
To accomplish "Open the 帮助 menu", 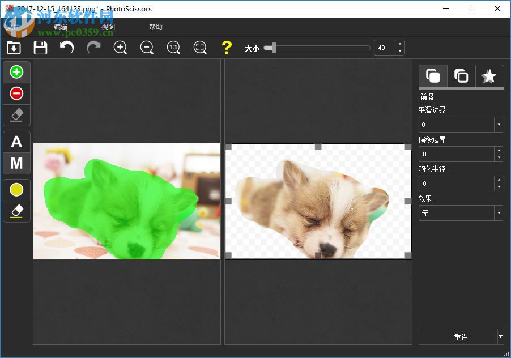I will [x=156, y=27].
